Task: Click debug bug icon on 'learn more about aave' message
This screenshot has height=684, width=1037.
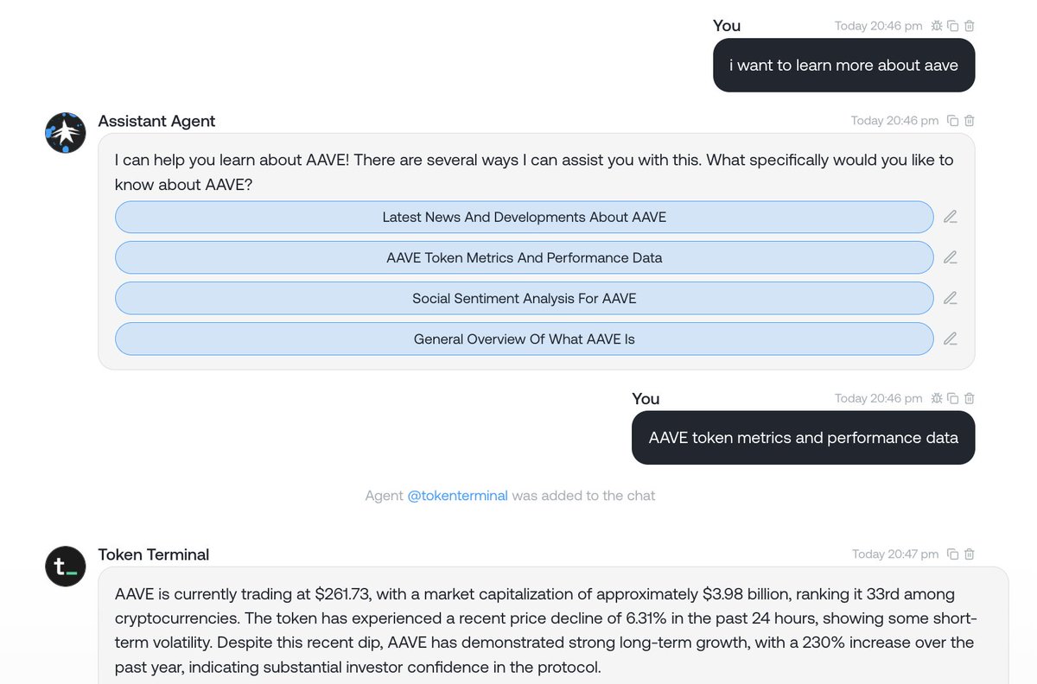Action: 937,26
